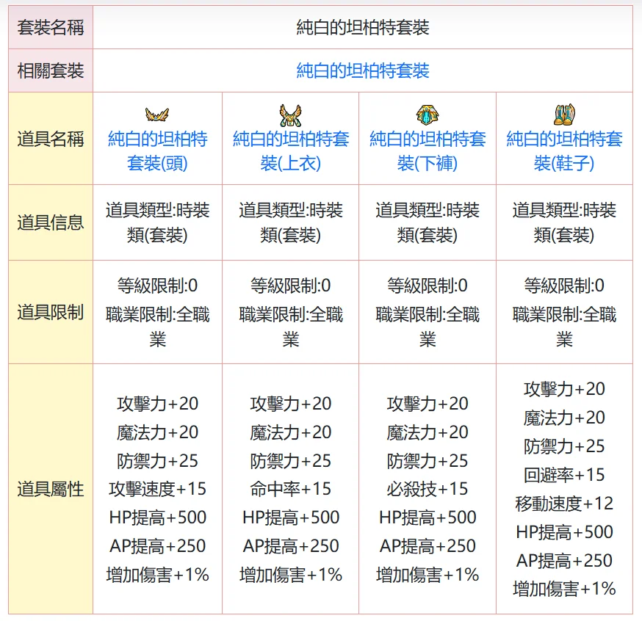
Task: Open the 純白的坦柏特套裝(頭) item link
Action: (x=157, y=150)
